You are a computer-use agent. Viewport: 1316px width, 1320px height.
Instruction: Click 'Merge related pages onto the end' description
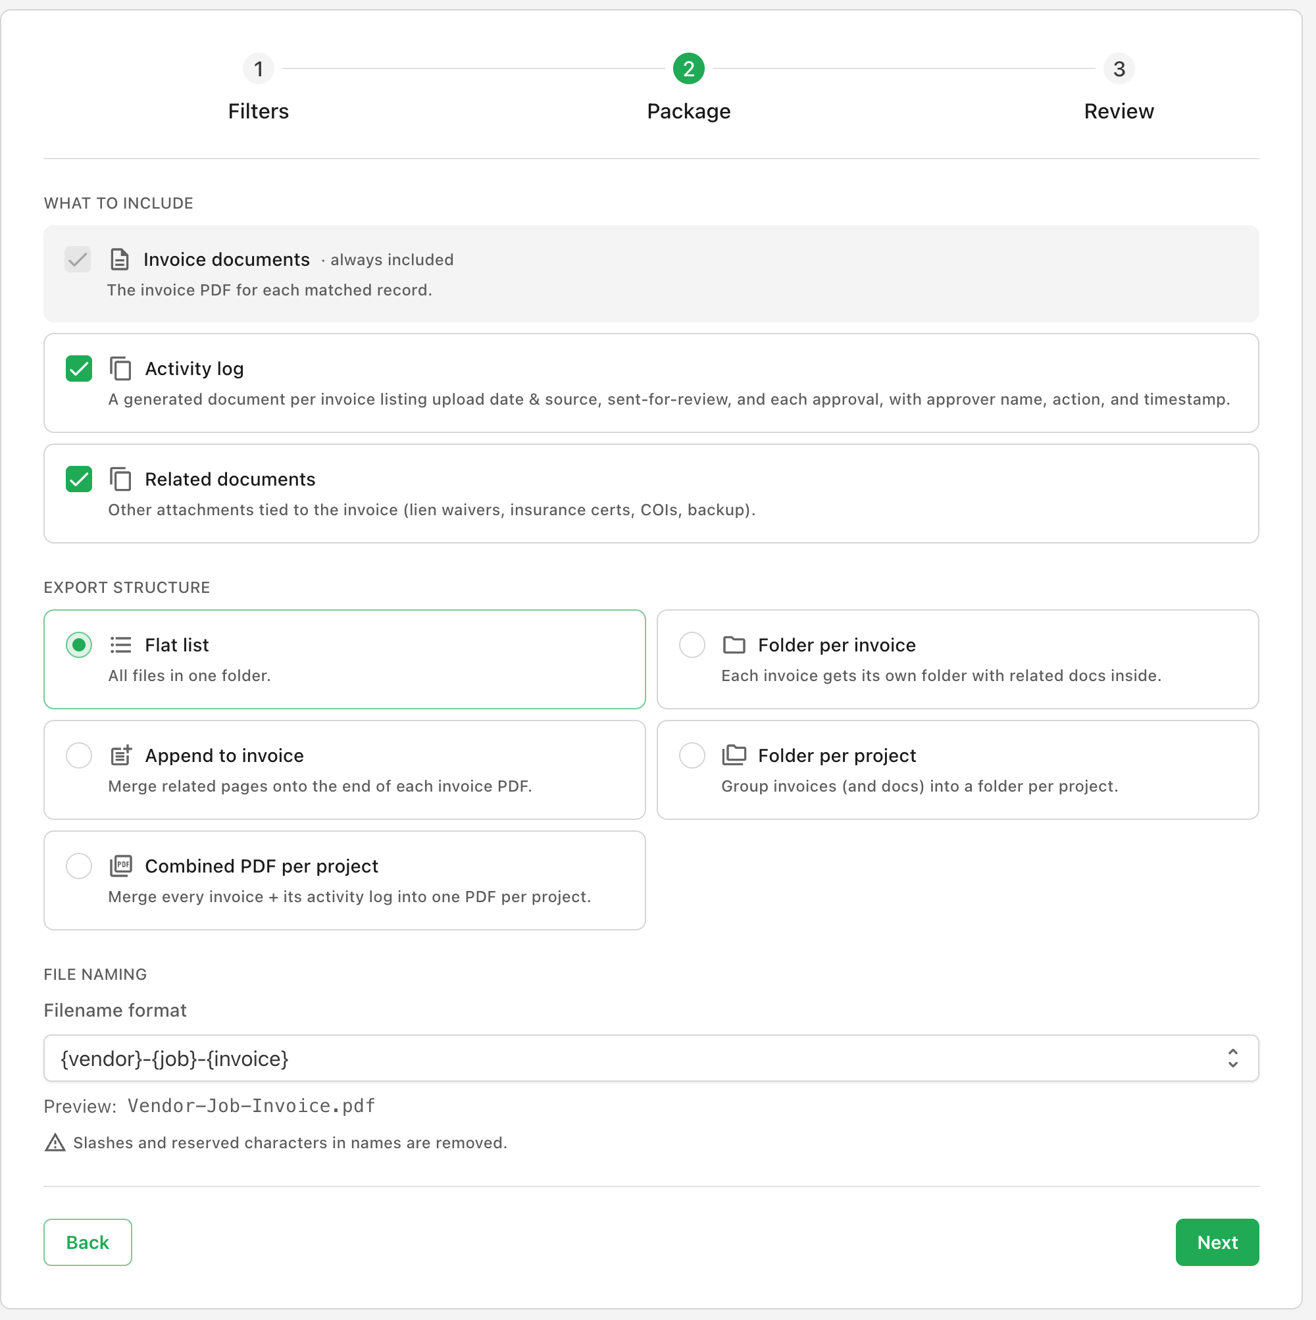pyautogui.click(x=320, y=786)
